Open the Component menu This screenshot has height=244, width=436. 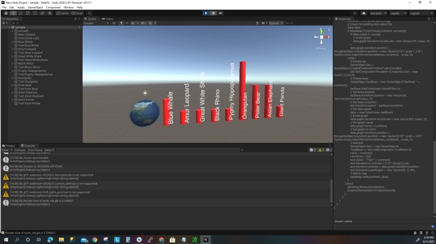coord(53,8)
